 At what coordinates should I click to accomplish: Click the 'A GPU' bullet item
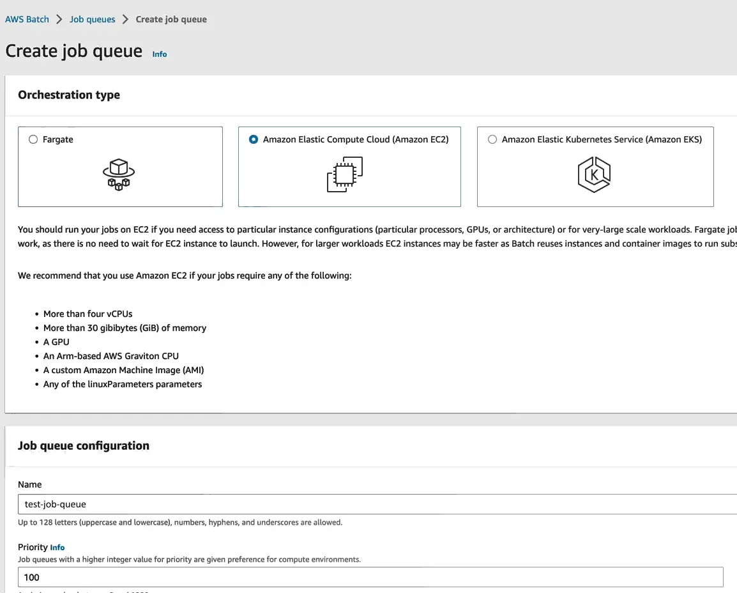pos(56,342)
